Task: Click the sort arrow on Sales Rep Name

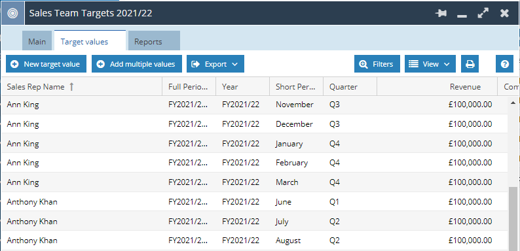Action: [x=71, y=87]
